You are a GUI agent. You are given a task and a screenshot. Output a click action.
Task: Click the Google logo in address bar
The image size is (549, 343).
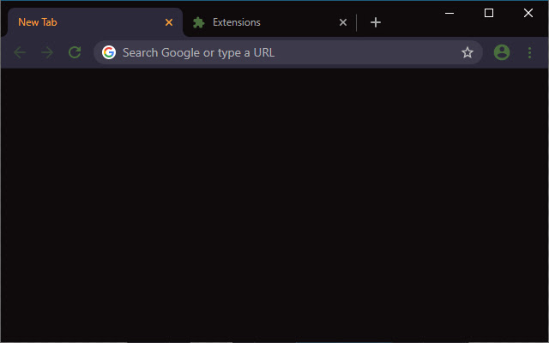(x=109, y=52)
